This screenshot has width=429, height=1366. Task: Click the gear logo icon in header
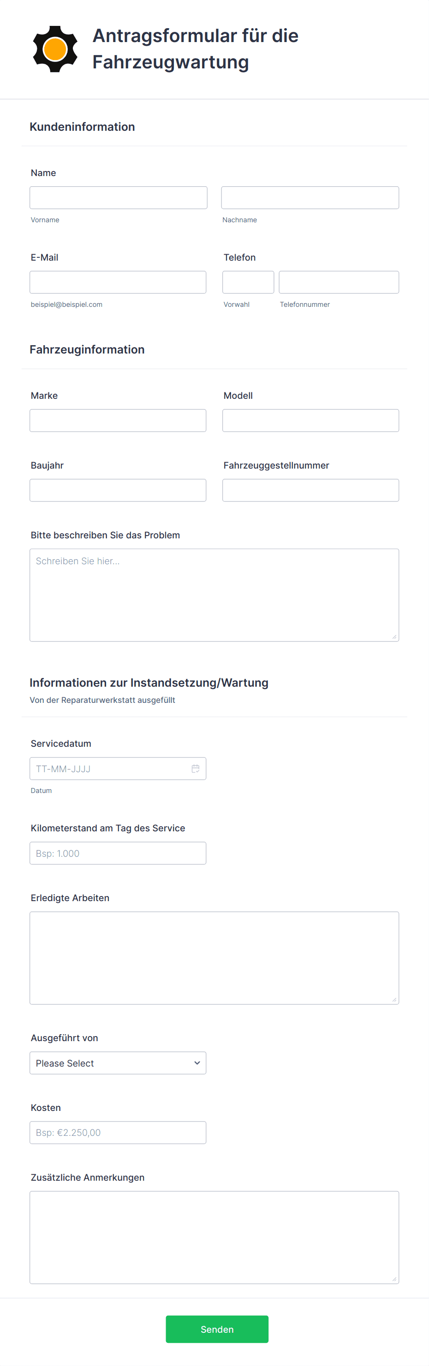[55, 49]
